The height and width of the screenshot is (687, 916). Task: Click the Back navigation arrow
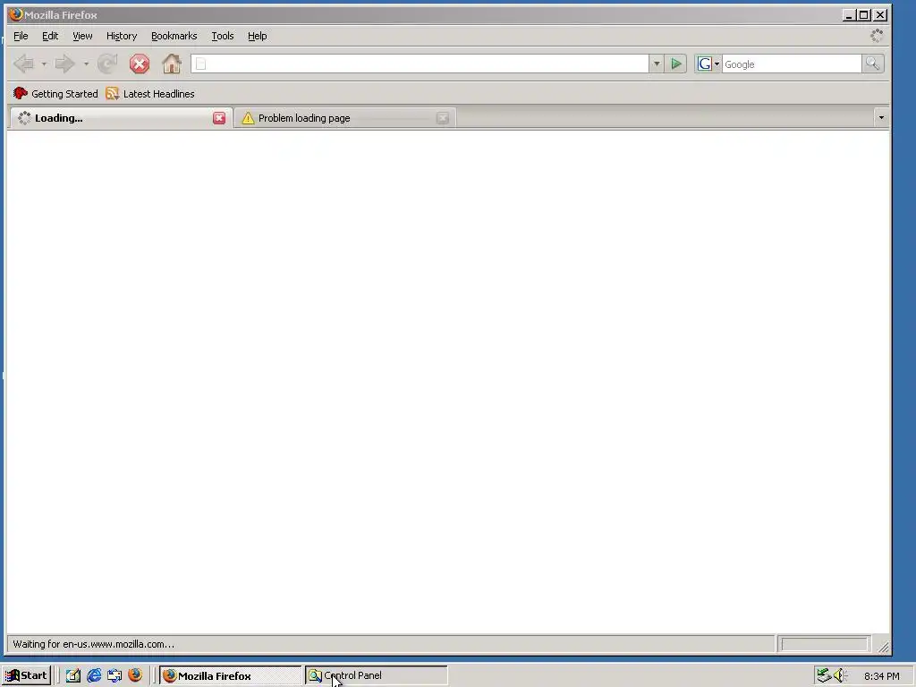tap(23, 64)
